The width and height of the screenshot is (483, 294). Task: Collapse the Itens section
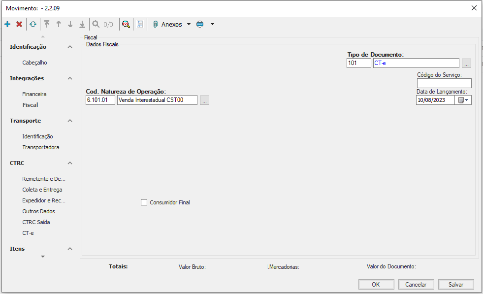point(70,249)
